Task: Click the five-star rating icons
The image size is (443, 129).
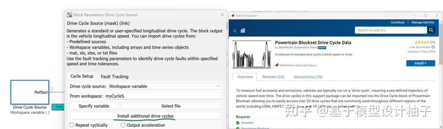Action: [422, 42]
